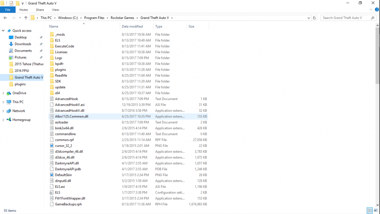Click Windows (C:) in the breadcrumb
The height and width of the screenshot is (214, 380).
[68, 18]
